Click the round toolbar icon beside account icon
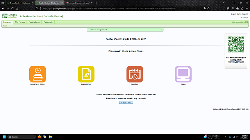The image size is (250, 140). (x=233, y=9)
